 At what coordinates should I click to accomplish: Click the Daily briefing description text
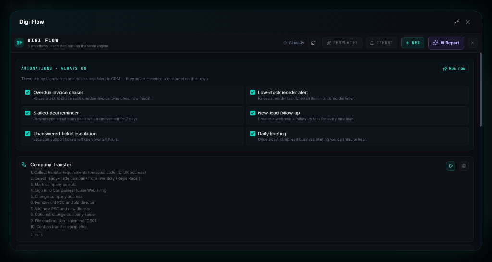312,139
